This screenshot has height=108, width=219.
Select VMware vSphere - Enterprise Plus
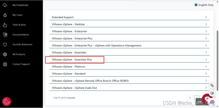coord(72,38)
